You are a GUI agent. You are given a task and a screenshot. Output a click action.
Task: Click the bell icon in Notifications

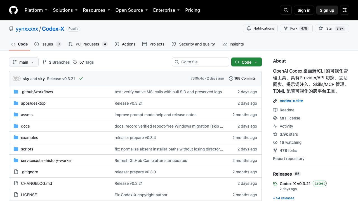click(249, 28)
